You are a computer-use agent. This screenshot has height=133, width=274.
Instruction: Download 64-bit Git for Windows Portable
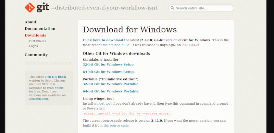111,91
